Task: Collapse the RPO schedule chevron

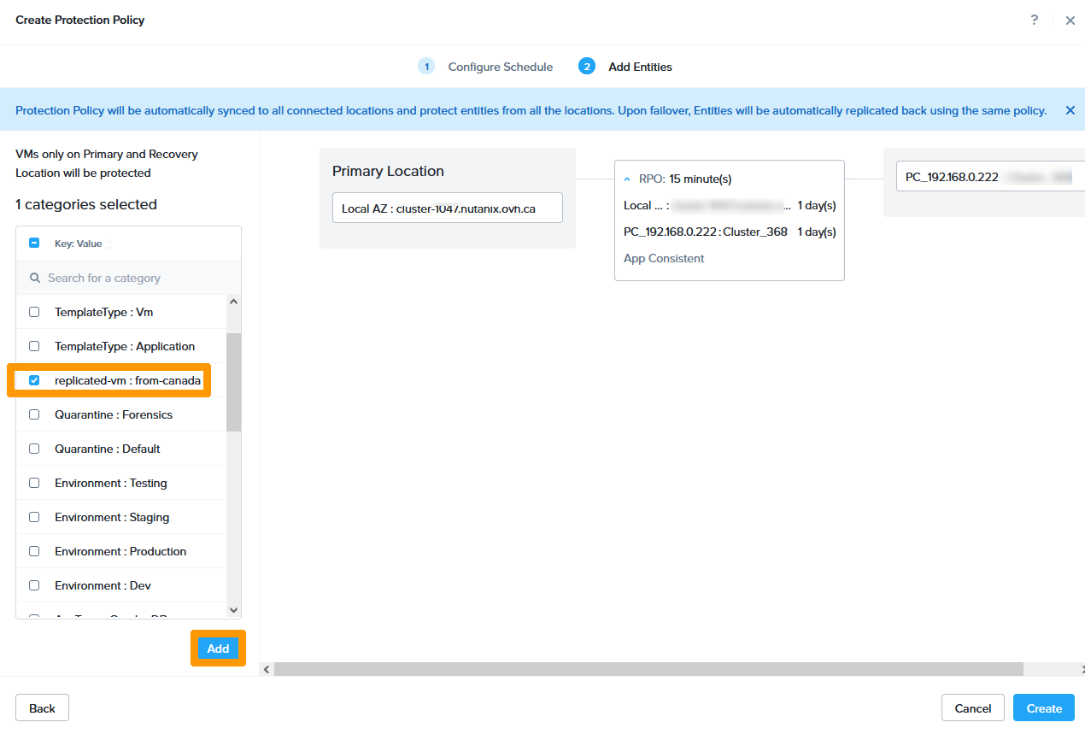Action: [x=627, y=179]
